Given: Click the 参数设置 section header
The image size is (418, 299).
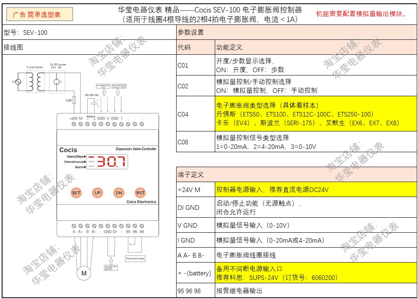Looking at the screenshot, I should pos(296,32).
